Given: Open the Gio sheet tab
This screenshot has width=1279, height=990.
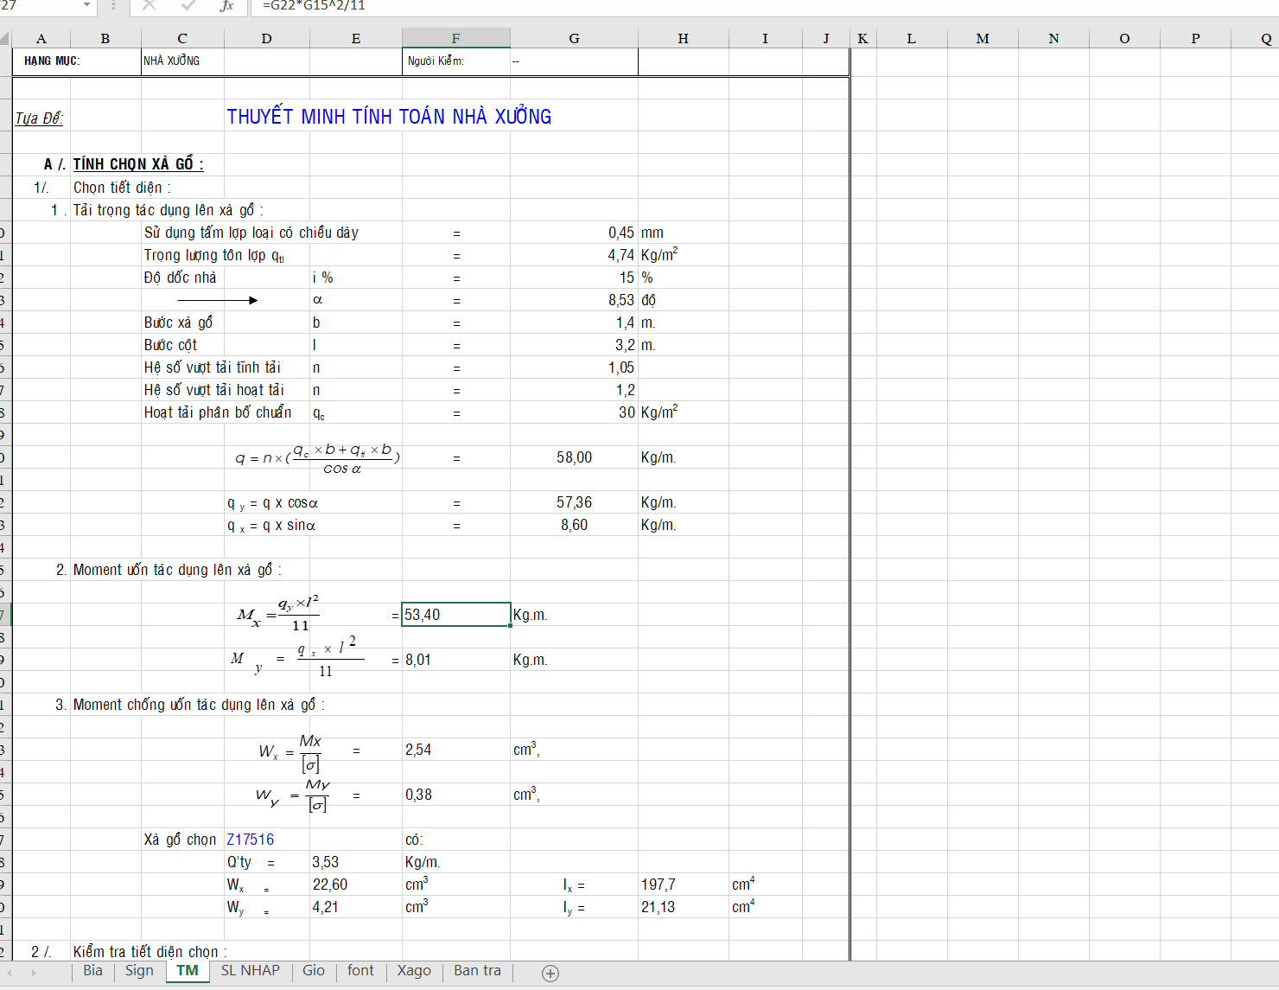Looking at the screenshot, I should [x=314, y=971].
